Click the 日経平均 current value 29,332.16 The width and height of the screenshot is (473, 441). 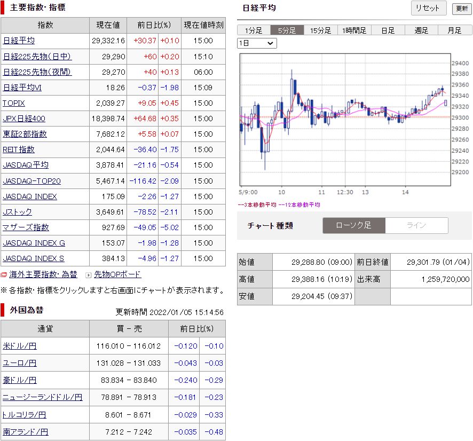(108, 41)
